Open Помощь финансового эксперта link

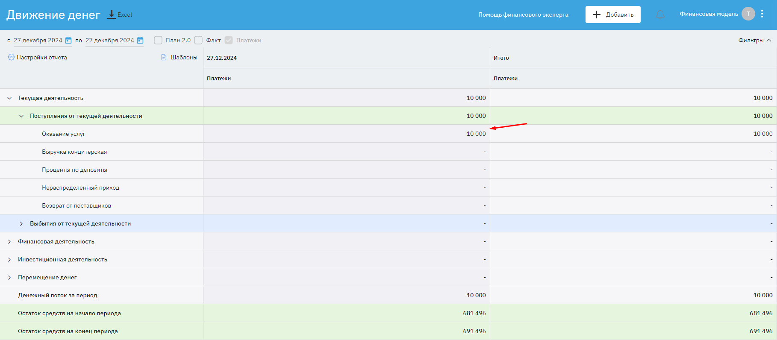[x=523, y=15]
